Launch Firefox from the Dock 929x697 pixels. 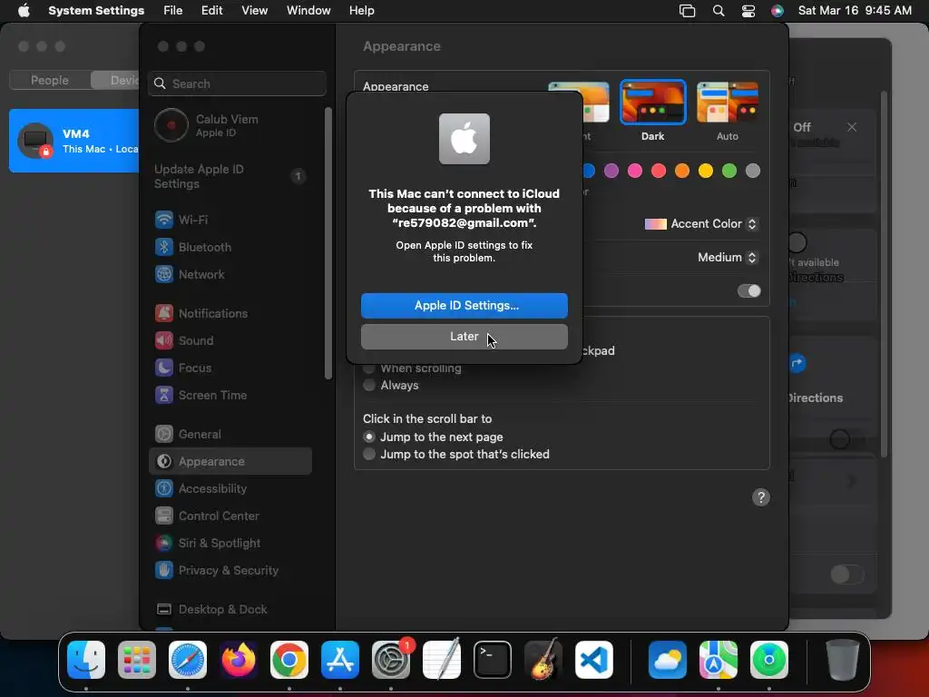coord(239,660)
